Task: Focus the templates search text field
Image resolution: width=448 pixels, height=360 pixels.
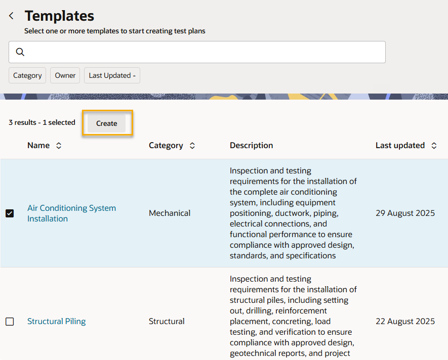Action: [202, 52]
